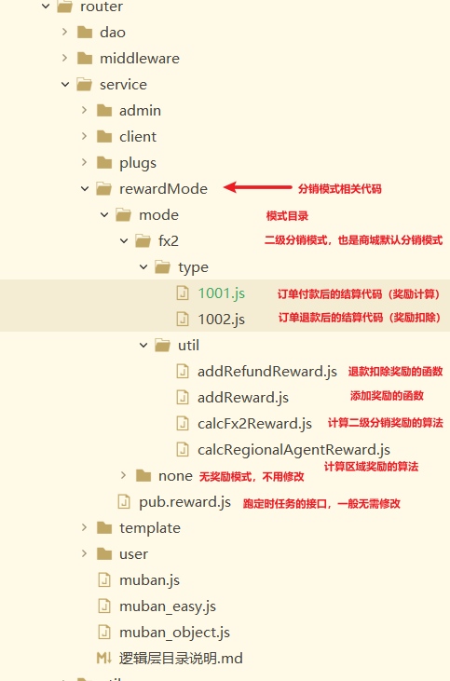The height and width of the screenshot is (681, 450).
Task: Click the muban_easy.js file icon
Action: (x=104, y=606)
